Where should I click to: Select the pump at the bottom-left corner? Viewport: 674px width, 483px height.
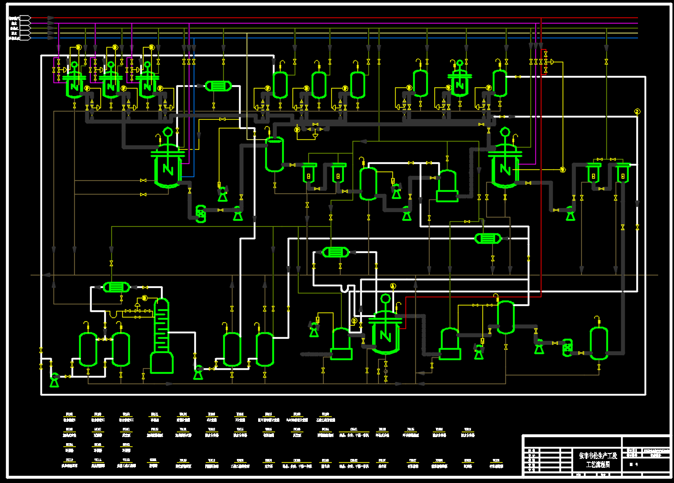(54, 379)
